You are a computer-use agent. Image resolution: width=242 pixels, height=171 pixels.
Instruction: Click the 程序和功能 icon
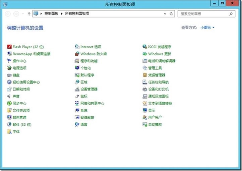[x=77, y=61]
